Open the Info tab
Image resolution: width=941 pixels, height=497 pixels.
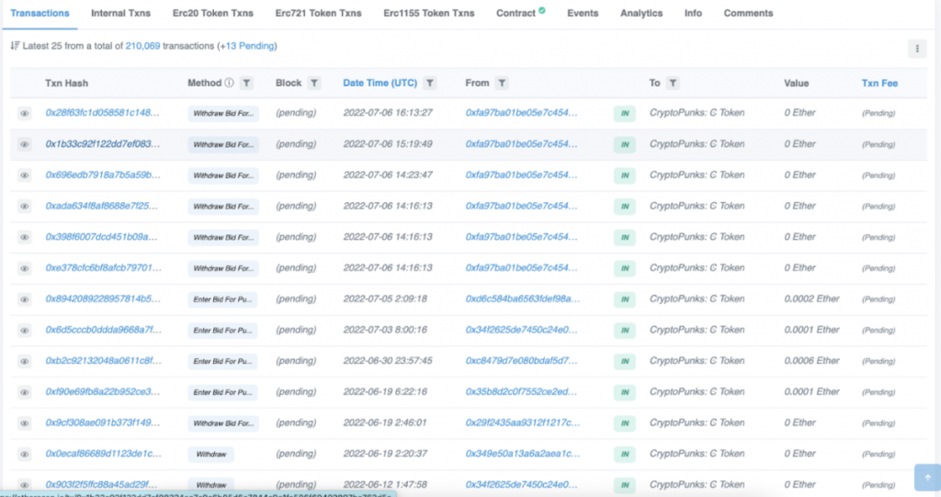693,13
